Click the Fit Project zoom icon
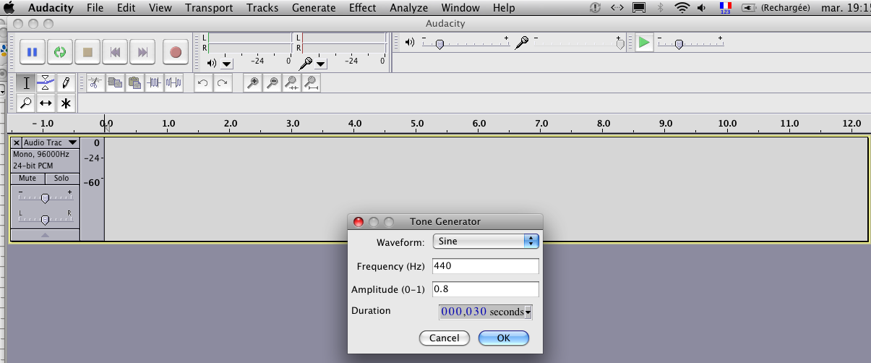This screenshot has width=871, height=363. 312,82
